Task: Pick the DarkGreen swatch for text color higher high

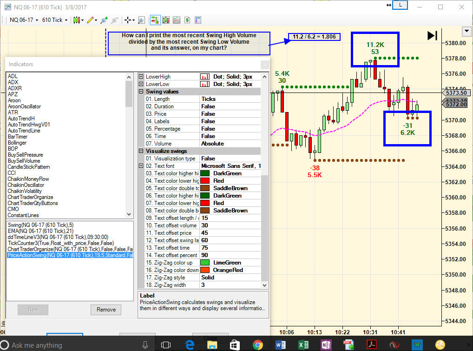Action: point(205,173)
